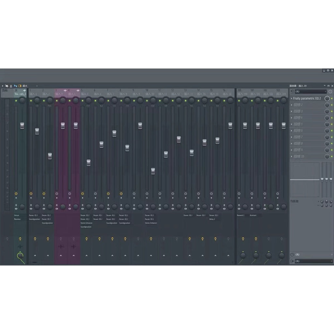Click the leftmost arrow icon in the mixer toolbar
Screen dimensions: 334x334
[x=2, y=85]
